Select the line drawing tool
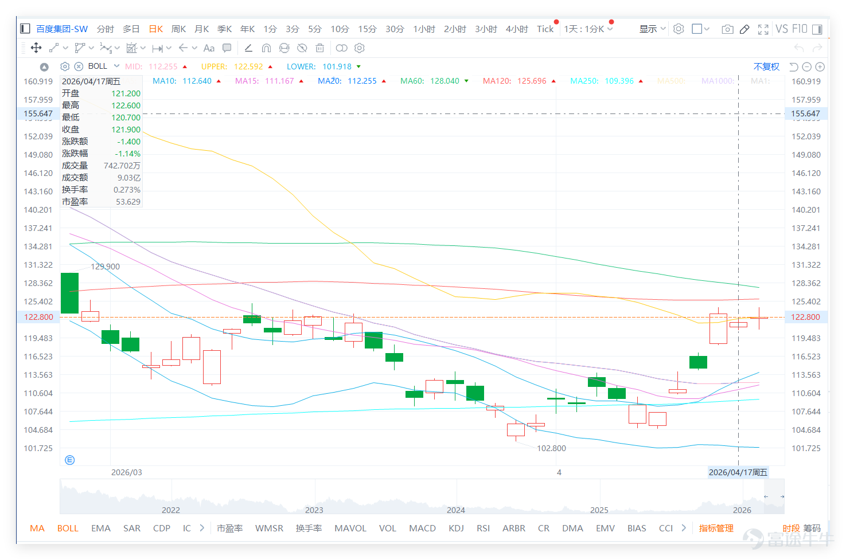Viewport: 846px width, 560px height. coord(54,48)
